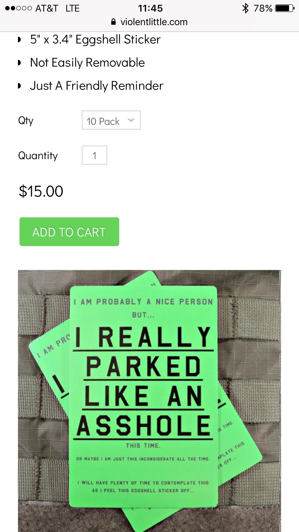Screen dimensions: 299x532
Task: Tap the Quantity label
Action: (x=38, y=156)
